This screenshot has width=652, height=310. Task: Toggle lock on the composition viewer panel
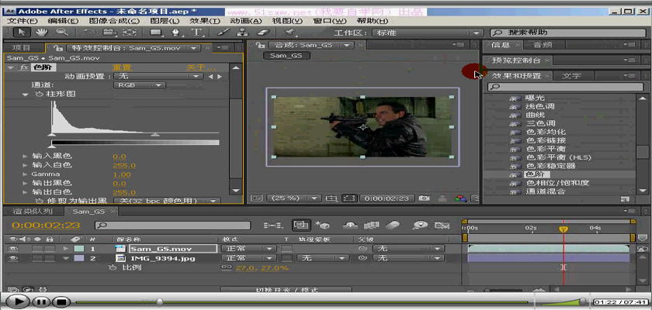(x=261, y=45)
